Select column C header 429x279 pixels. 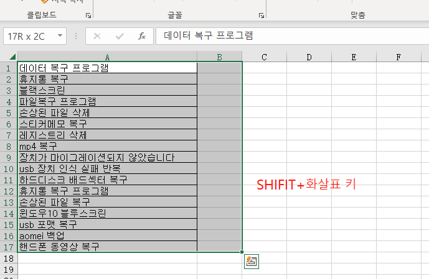[x=264, y=57]
